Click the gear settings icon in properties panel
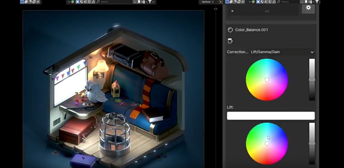Screen dimensions: 344x168 click(x=308, y=8)
